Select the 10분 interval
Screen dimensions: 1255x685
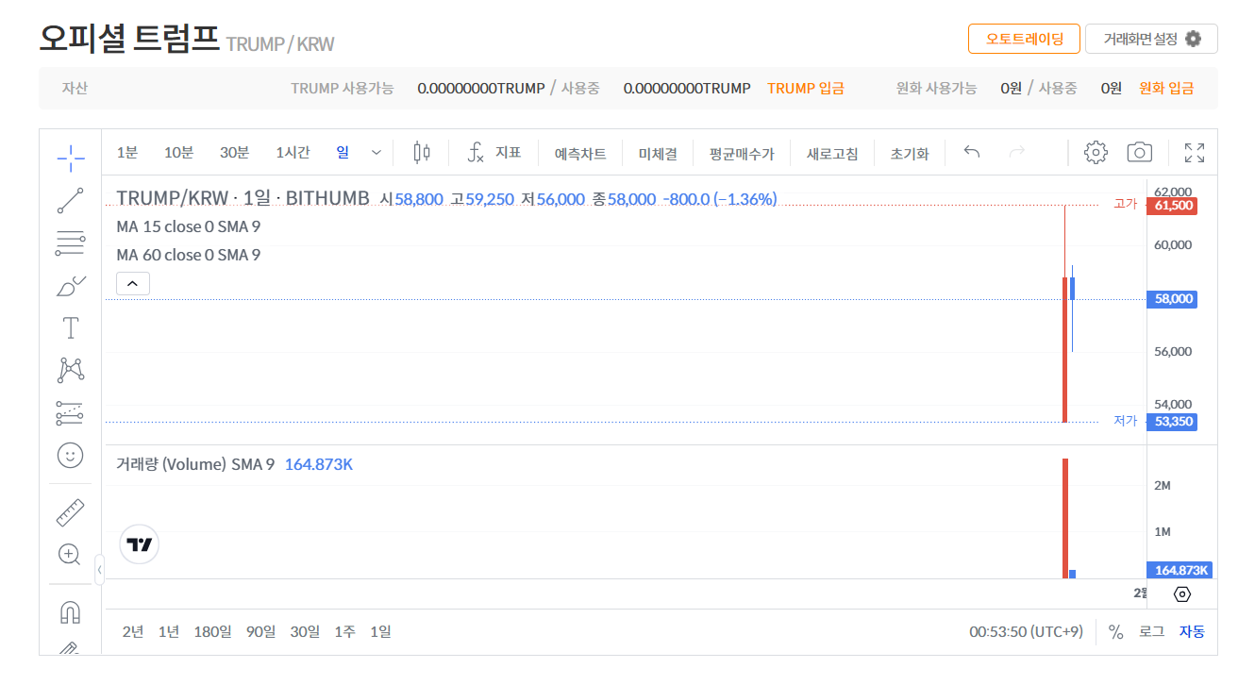(179, 152)
